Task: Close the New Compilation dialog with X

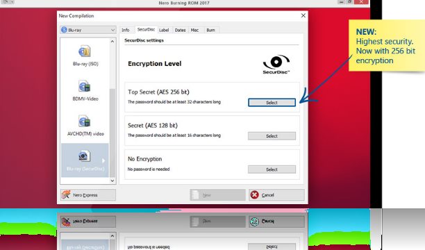Action: pyautogui.click(x=303, y=16)
